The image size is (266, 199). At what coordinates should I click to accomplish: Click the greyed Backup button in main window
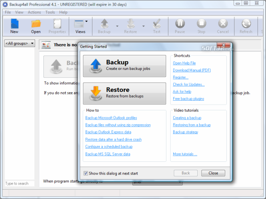tap(60, 67)
